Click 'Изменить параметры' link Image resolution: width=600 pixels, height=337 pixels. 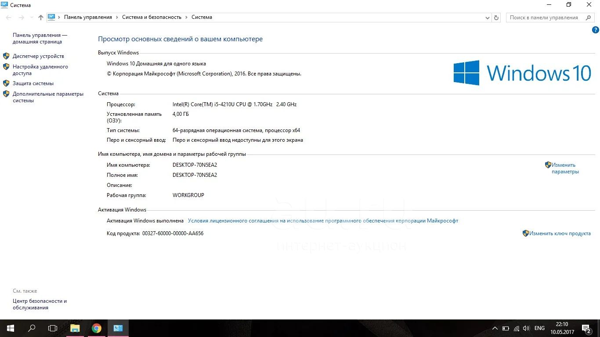565,168
